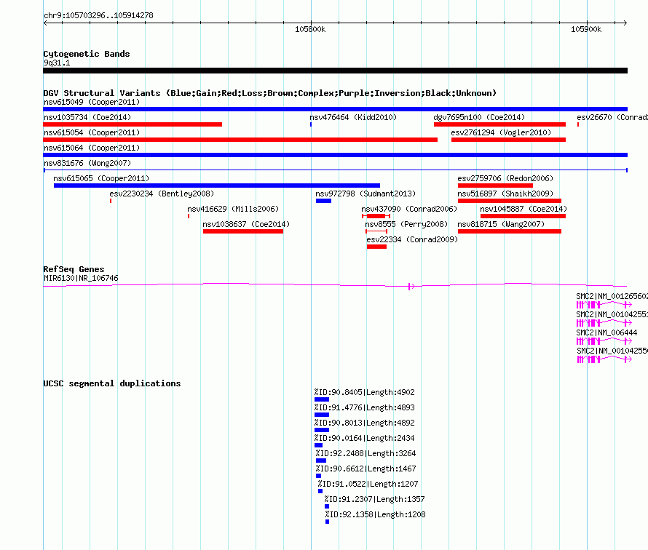Screen dimensions: 648x550
Task: Click the 105900k ruler label
Action: point(586,29)
